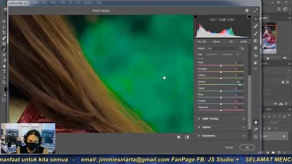Expand the Split Toning section
This screenshot has height=164, width=292.
pyautogui.click(x=199, y=118)
